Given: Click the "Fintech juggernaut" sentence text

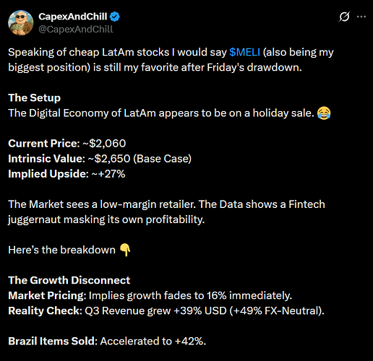Looking at the screenshot, I should 166,212.
